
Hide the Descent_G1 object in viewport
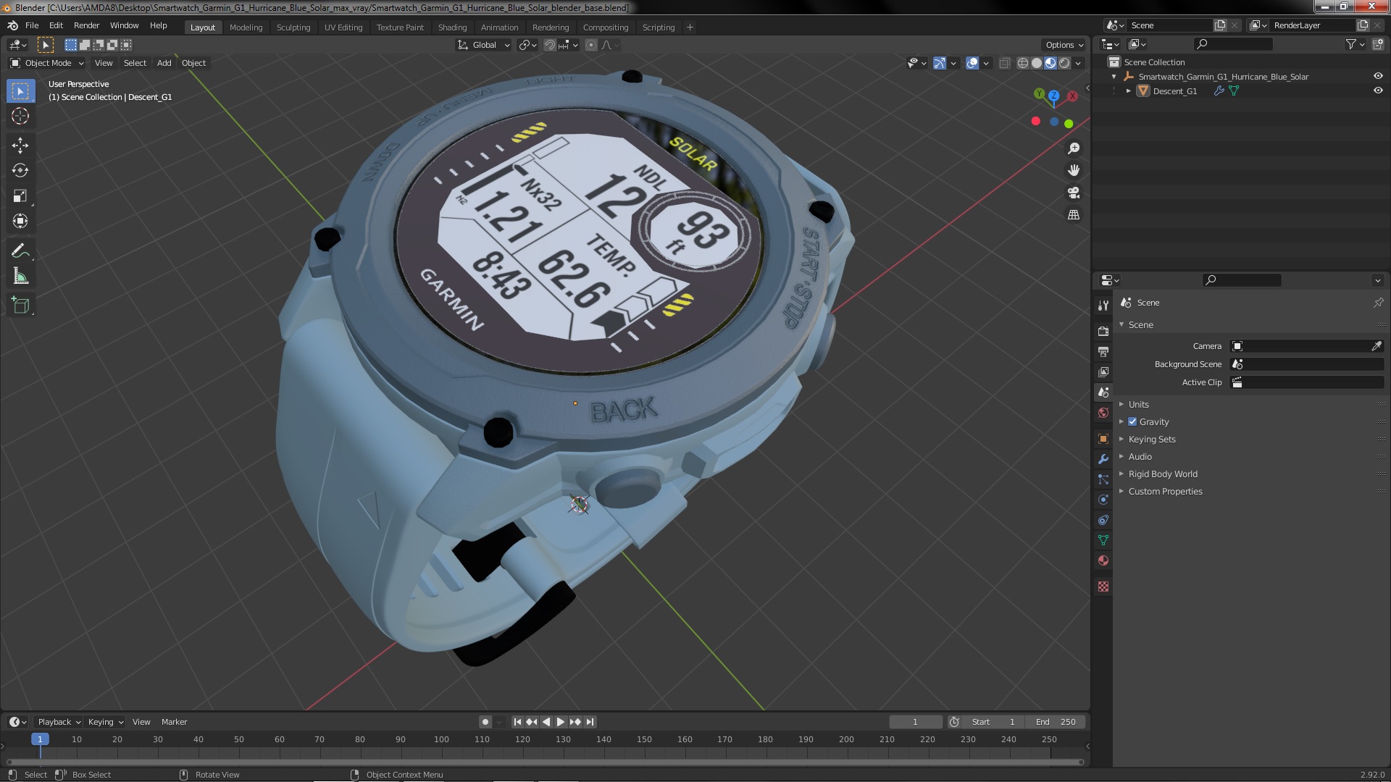pyautogui.click(x=1377, y=91)
